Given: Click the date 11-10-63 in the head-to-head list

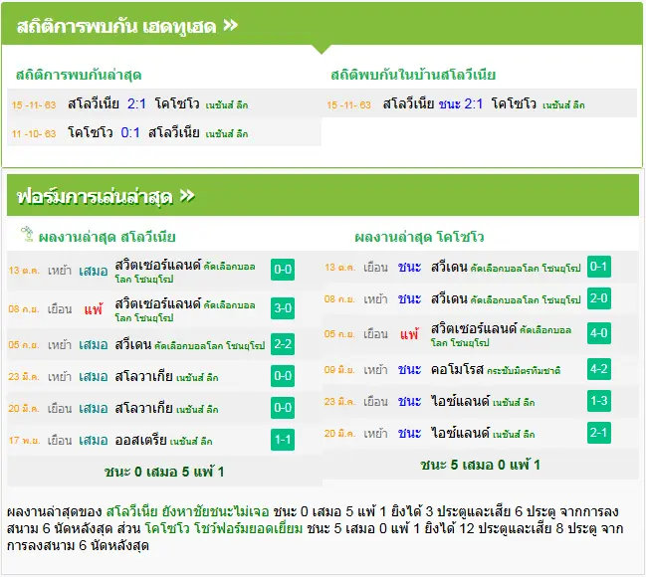Looking at the screenshot, I should tap(34, 134).
